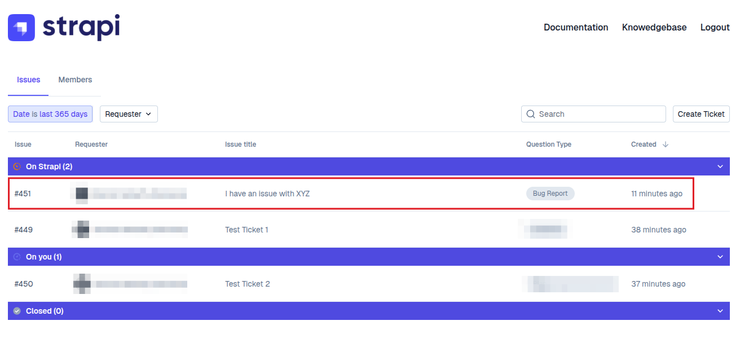Viewport: 740px width, 347px height.
Task: Click the On you status icon
Action: pyautogui.click(x=17, y=257)
